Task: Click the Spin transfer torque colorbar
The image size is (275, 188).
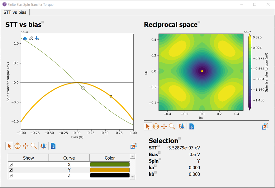Action: pyautogui.click(x=249, y=72)
